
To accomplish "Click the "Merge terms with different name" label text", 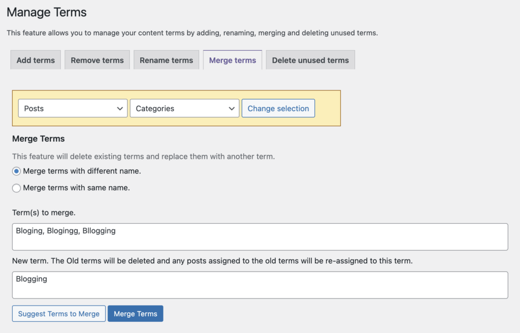I will tap(82, 171).
